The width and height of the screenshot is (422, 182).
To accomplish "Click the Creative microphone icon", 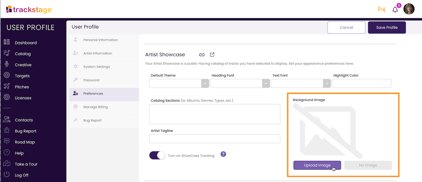I will 7,65.
